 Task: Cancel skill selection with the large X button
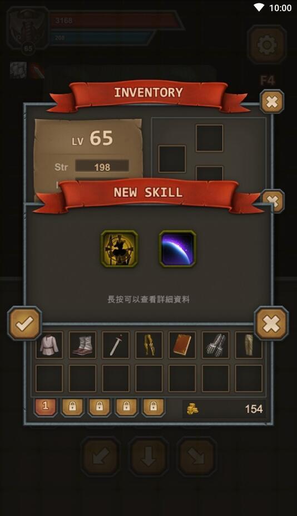point(271,323)
